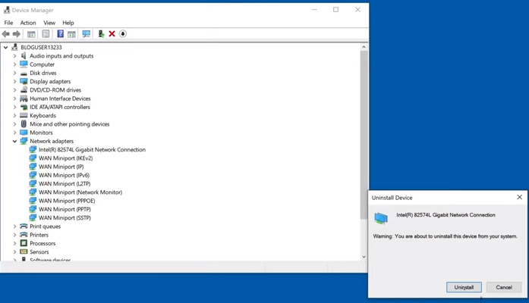
Task: Select the Sensors tree label
Action: click(x=39, y=251)
